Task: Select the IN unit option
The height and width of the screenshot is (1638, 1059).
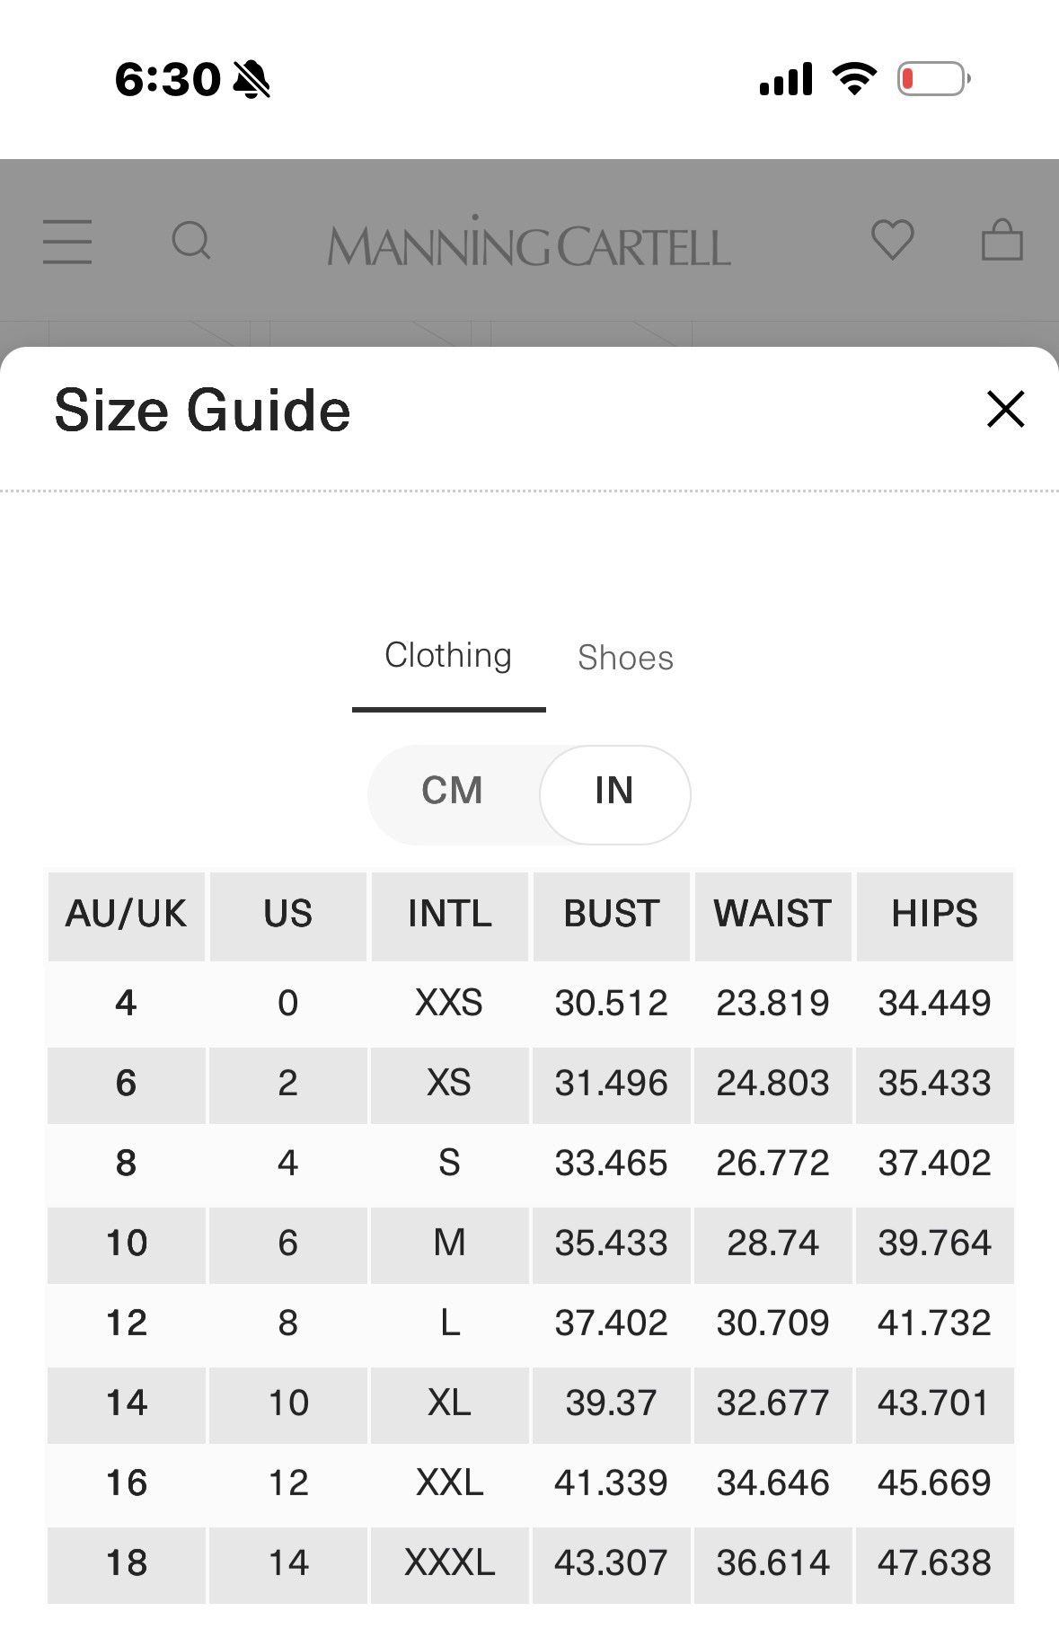Action: click(x=614, y=791)
